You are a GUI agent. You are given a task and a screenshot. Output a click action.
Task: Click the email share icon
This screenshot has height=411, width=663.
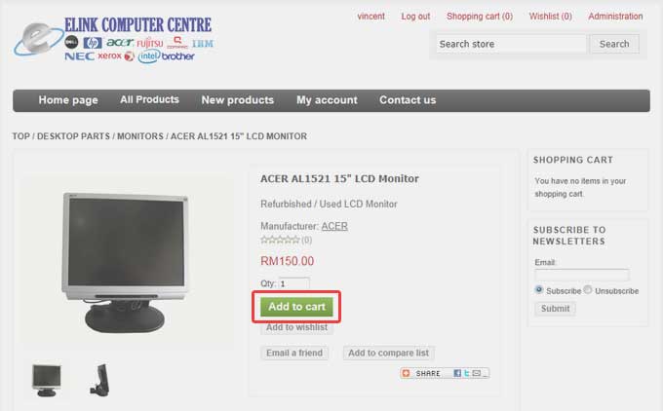click(477, 373)
